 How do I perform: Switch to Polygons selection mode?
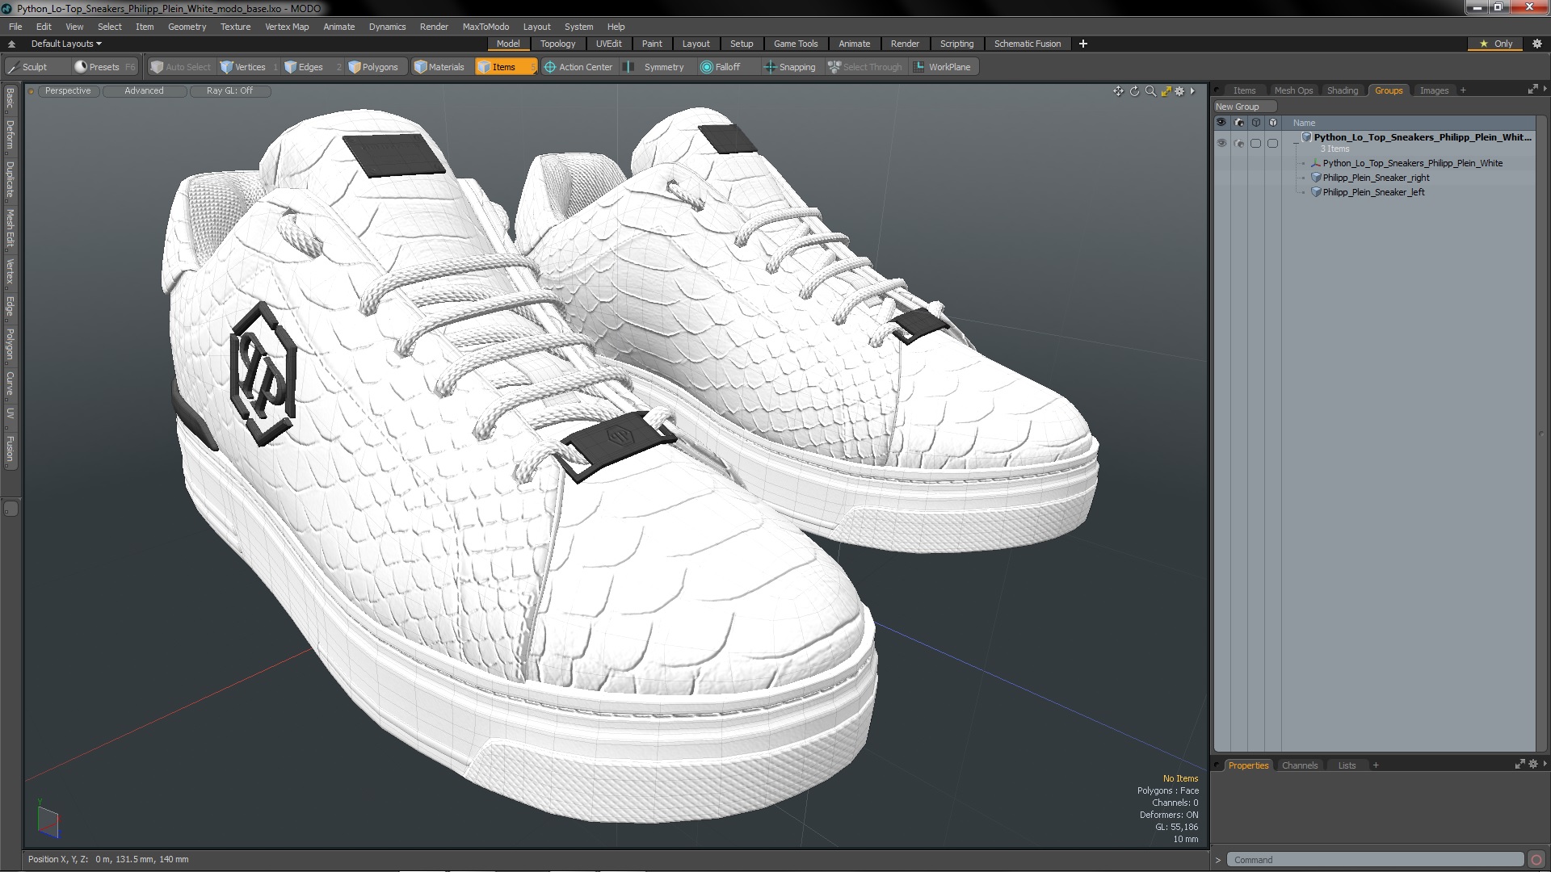(x=374, y=67)
